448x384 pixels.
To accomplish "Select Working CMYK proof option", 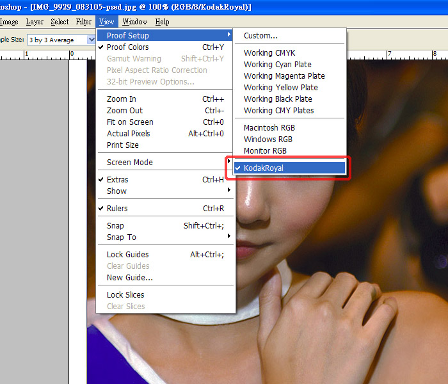I will tap(269, 53).
